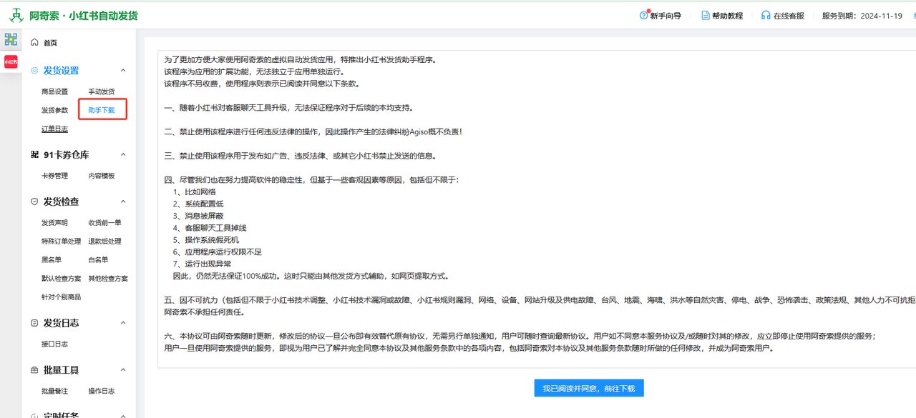Select 针对个别商品 in the sidebar
Image resolution: width=916 pixels, height=418 pixels.
point(61,296)
